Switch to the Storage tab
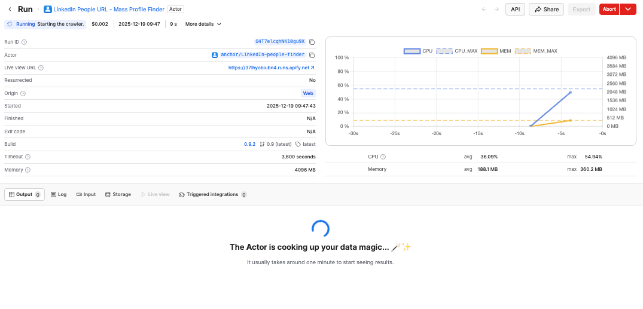 [118, 195]
